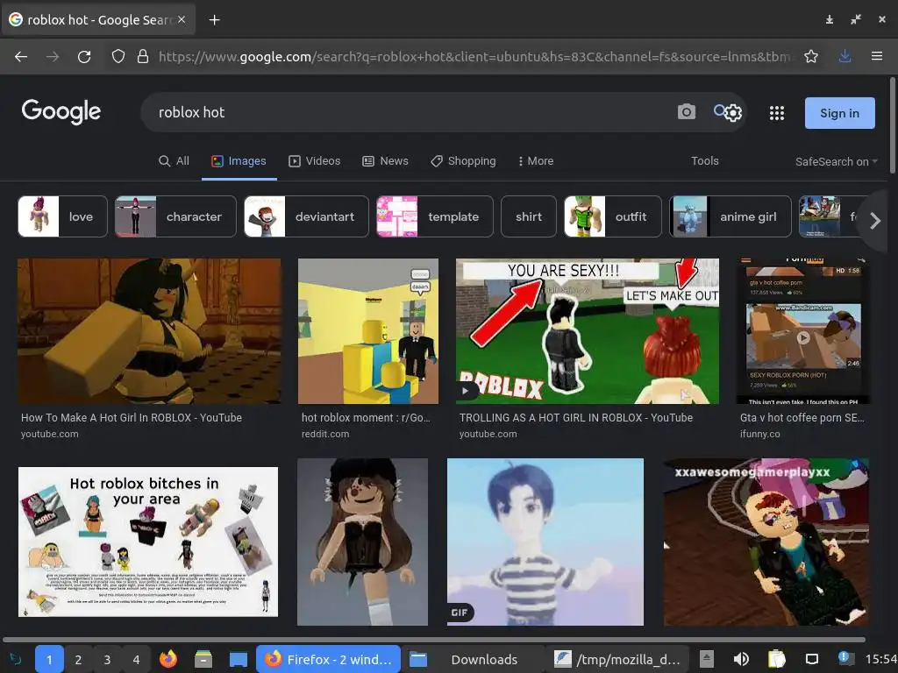The height and width of the screenshot is (673, 898).
Task: Open the removable media eject tray icon
Action: point(707,659)
